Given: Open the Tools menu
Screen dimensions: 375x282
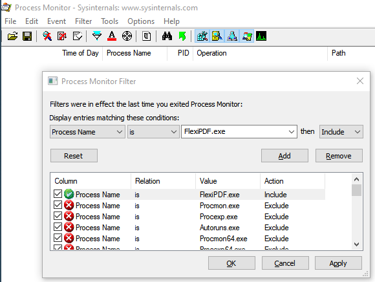Looking at the screenshot, I should click(109, 21).
